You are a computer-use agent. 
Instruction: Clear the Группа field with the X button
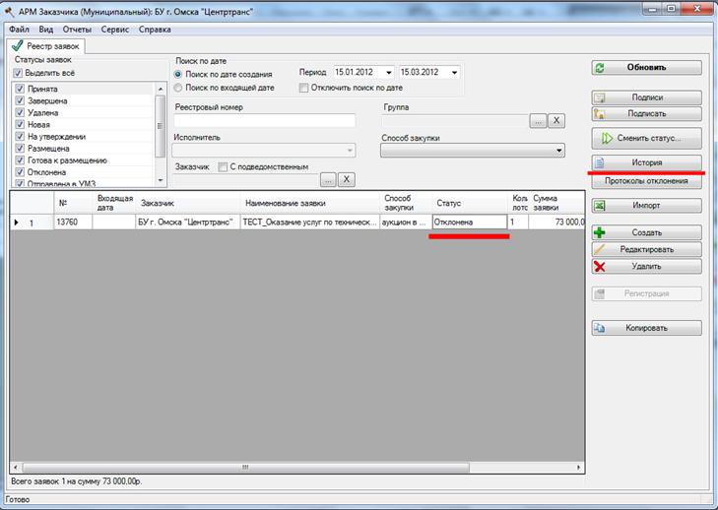tap(556, 121)
